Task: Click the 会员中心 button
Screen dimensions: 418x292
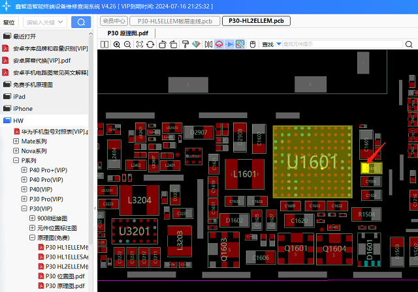Action: point(114,21)
